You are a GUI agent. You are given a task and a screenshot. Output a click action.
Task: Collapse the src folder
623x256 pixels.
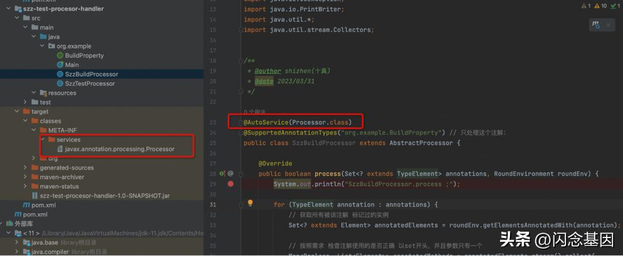(x=17, y=18)
